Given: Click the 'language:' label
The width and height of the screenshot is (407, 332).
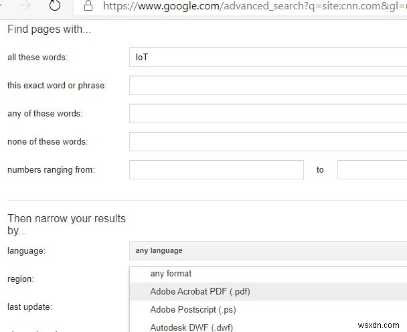Looking at the screenshot, I should click(26, 251).
